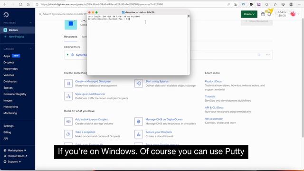This screenshot has width=304, height=171.
Task: Click the droplet icon in the Droplets row
Action: 73,55
